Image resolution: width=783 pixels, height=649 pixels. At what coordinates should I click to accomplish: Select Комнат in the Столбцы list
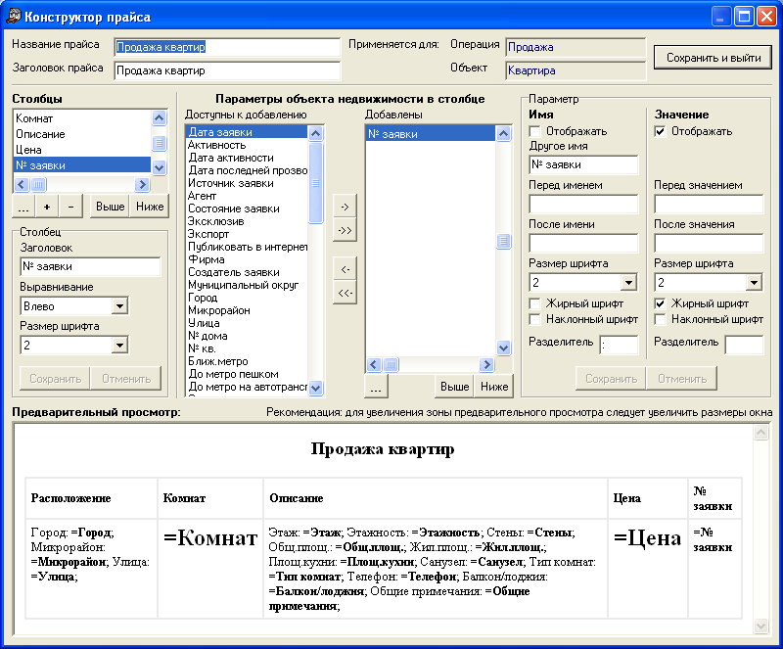82,118
